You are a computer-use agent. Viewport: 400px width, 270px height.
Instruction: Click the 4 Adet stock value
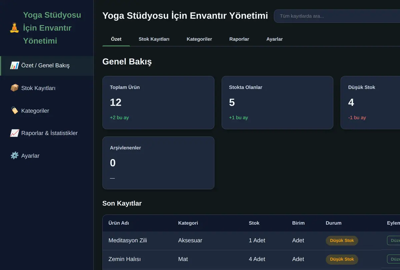pos(257,259)
